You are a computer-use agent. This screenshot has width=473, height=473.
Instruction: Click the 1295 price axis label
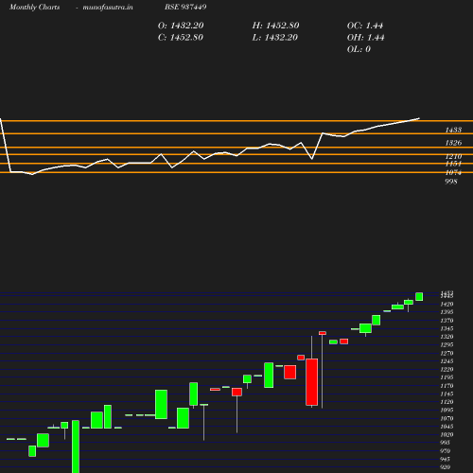coord(447,345)
